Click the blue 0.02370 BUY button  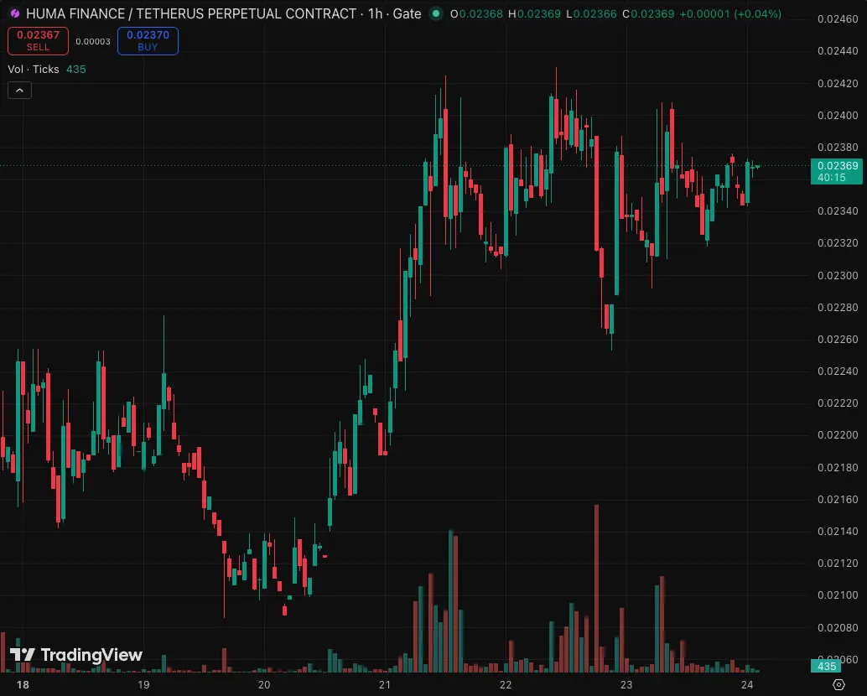click(148, 41)
